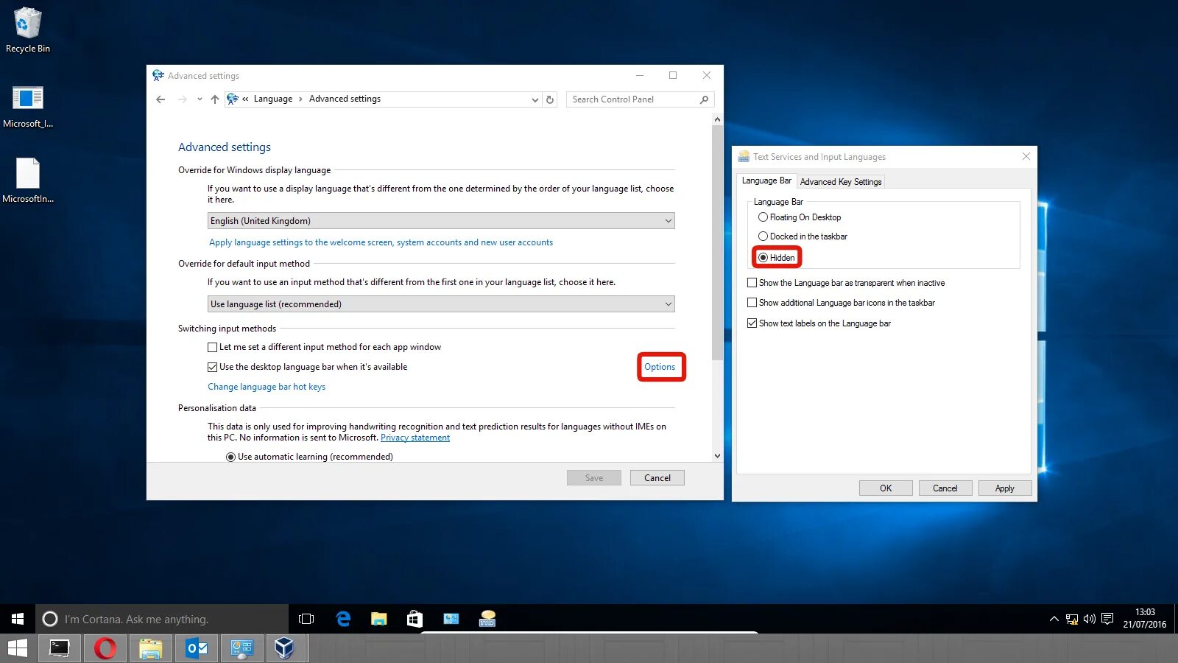
Task: Click the Advanced settings vertical scrollbar thumb
Action: coord(718,242)
